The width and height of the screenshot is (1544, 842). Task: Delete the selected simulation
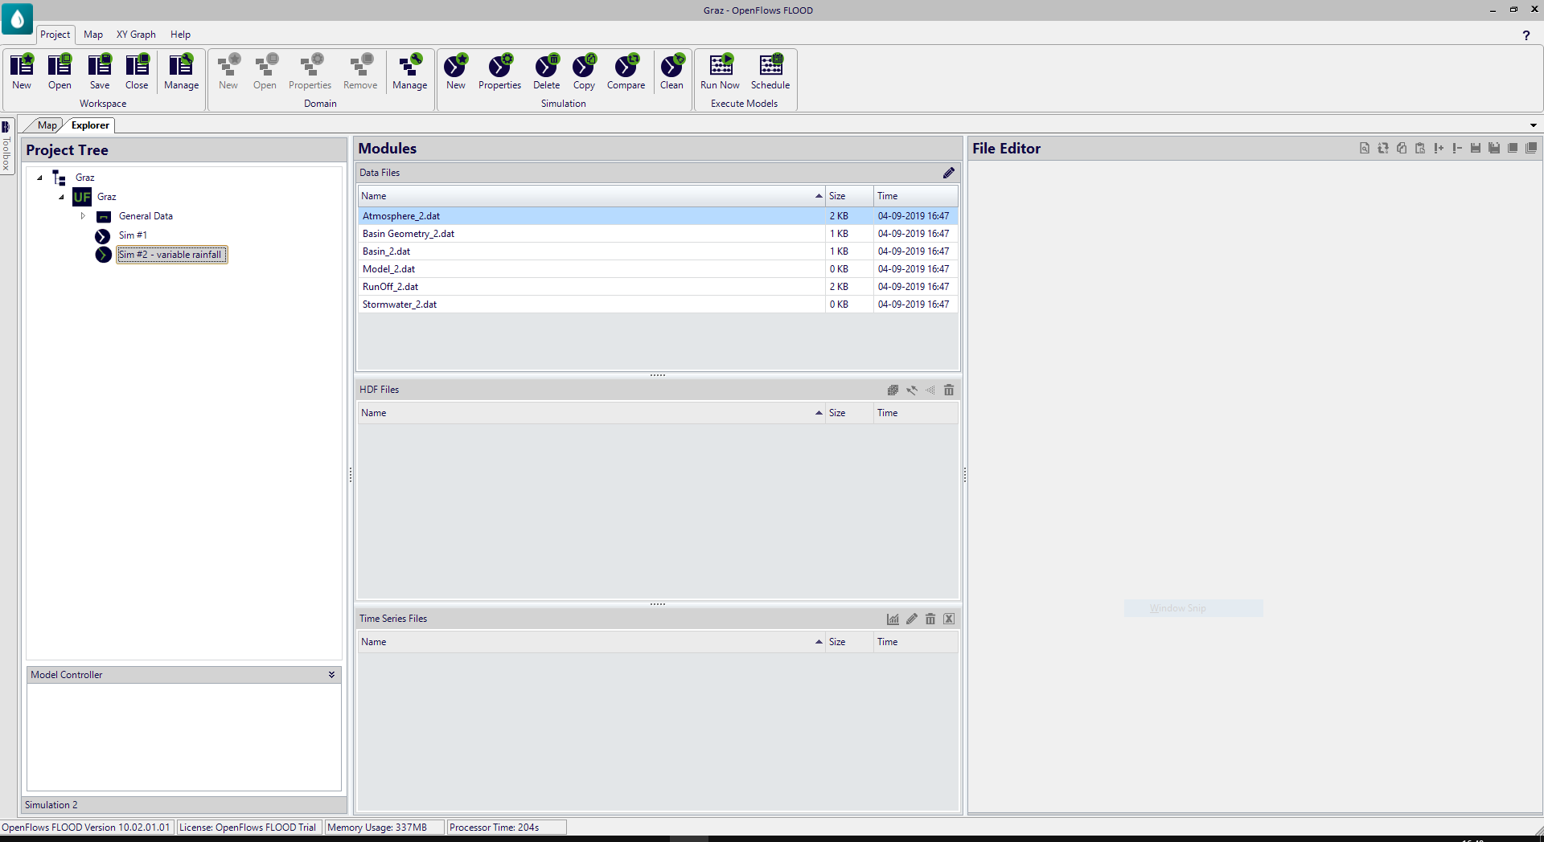point(546,72)
